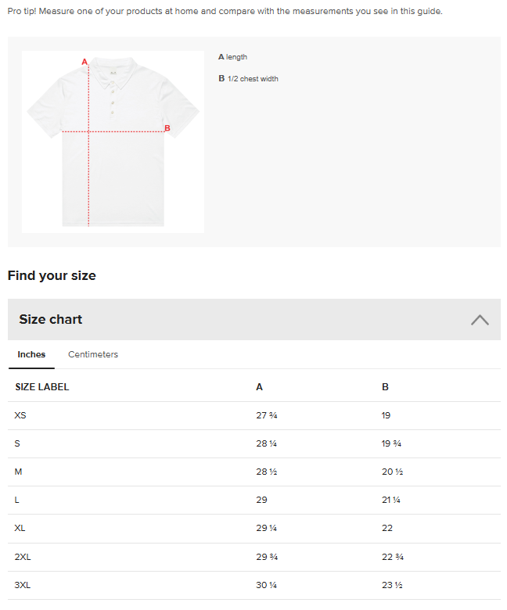Click the Find your size heading
This screenshot has height=610, width=507.
click(x=52, y=275)
